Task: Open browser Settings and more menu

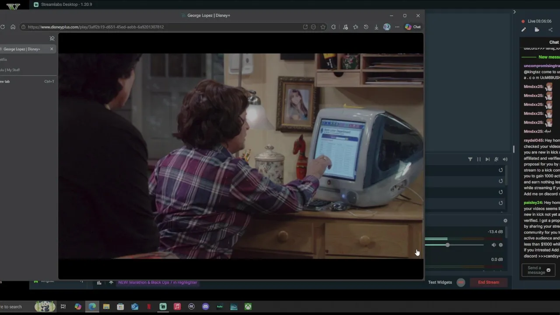Action: (x=397, y=27)
